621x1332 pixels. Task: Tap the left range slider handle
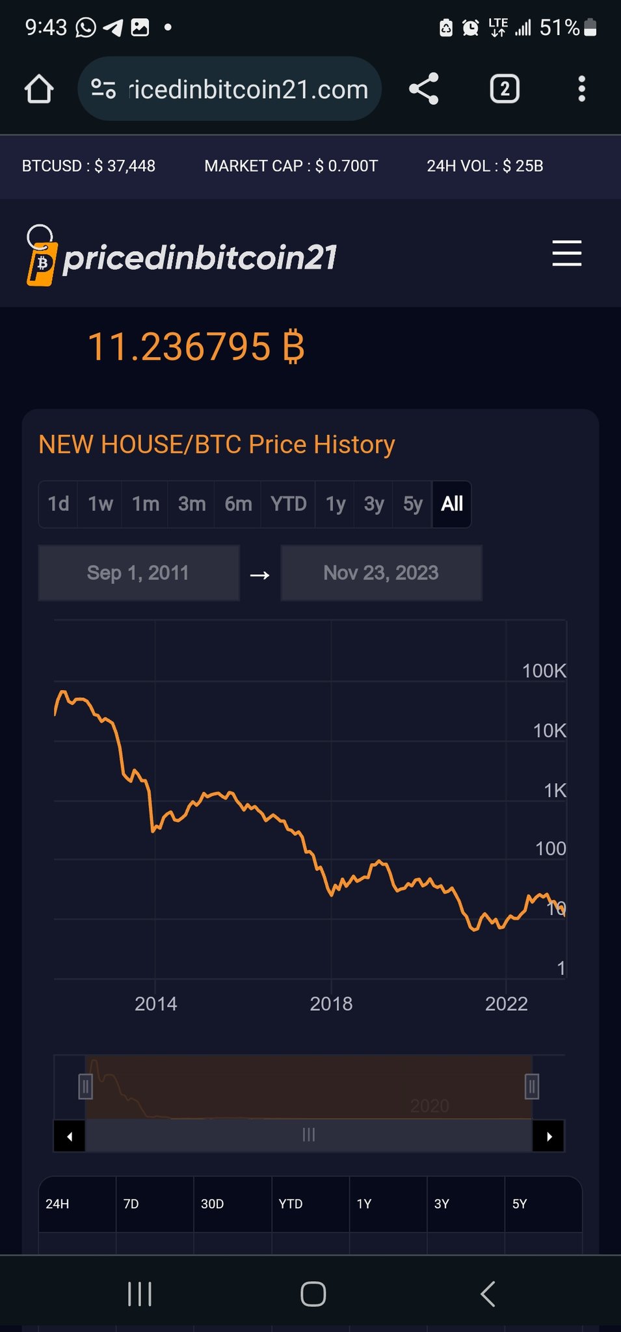tap(85, 1086)
